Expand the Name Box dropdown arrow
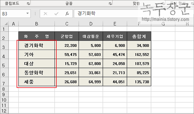Viewport: 194px width, 114px height. (x=28, y=13)
